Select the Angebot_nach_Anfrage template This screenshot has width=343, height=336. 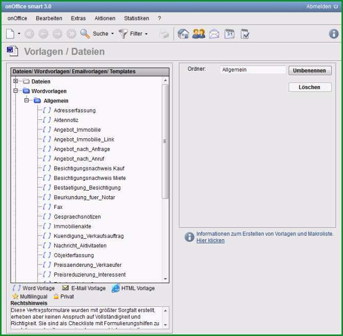pos(82,149)
